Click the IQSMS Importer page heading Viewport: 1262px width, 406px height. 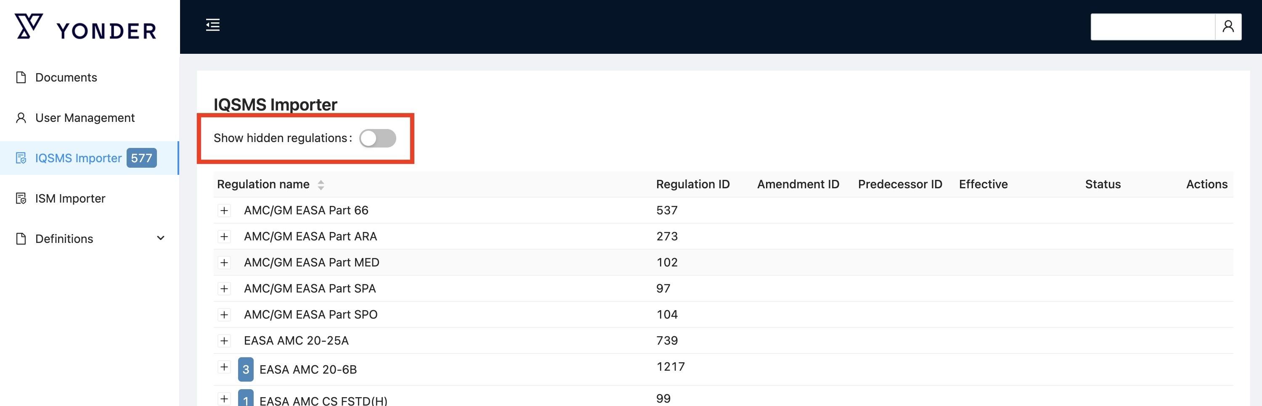[276, 104]
